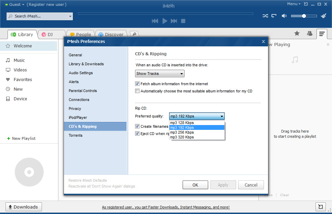Click the Downloads button

23,207
